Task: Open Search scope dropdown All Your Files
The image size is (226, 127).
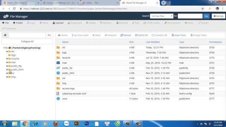Action: (162, 16)
